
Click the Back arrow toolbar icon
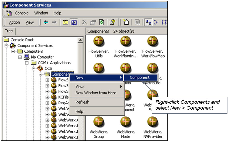pyautogui.click(x=46, y=22)
